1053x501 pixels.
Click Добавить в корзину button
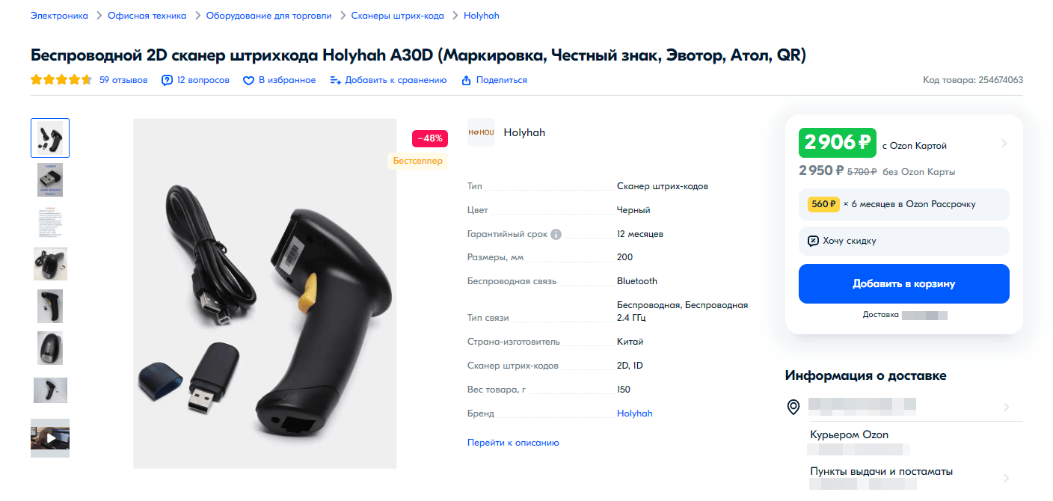point(904,284)
